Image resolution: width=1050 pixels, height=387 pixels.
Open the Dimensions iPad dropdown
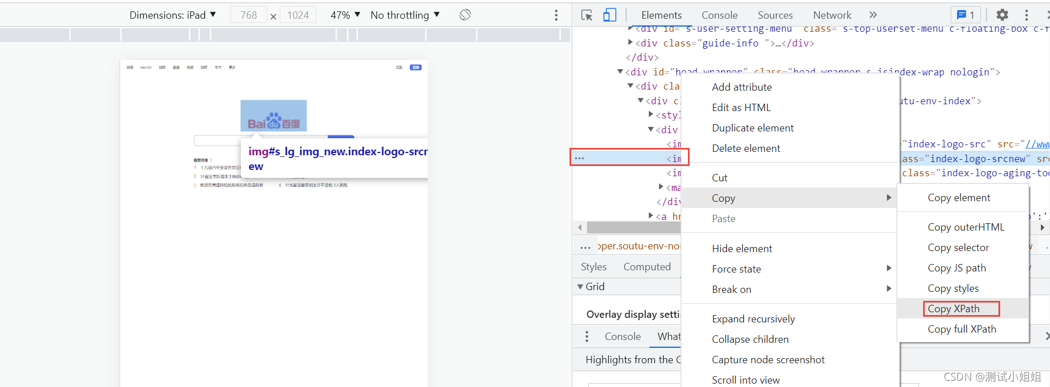(173, 15)
